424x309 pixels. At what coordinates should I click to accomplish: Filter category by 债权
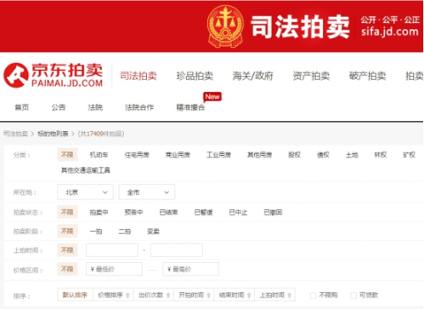point(323,155)
